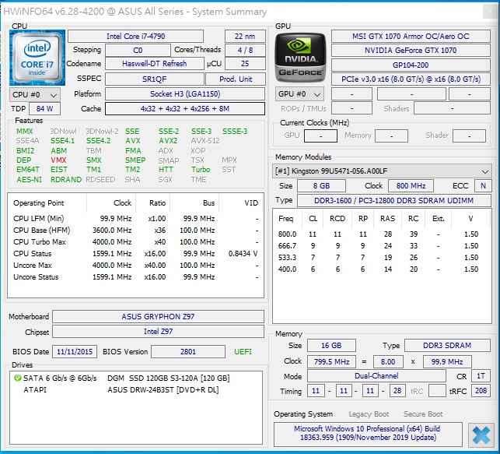500x454 pixels.
Task: Click the BIOS version 2801 field
Action: (x=188, y=352)
